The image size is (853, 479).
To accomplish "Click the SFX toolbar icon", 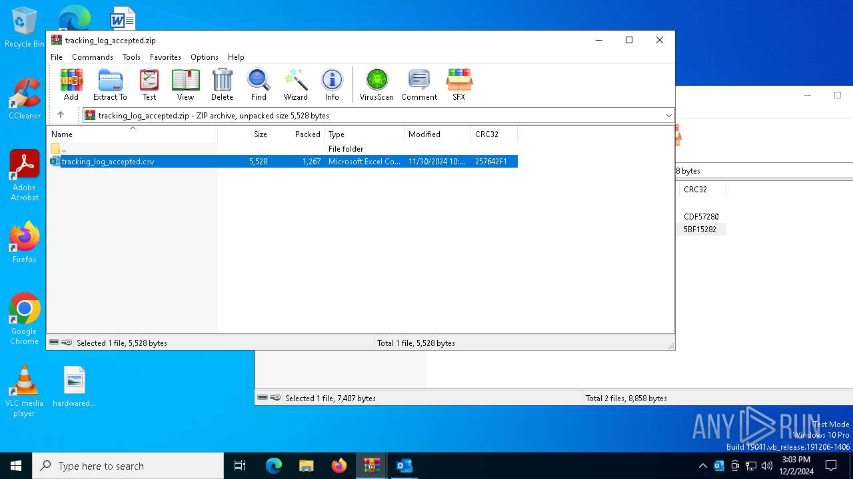I will [459, 84].
